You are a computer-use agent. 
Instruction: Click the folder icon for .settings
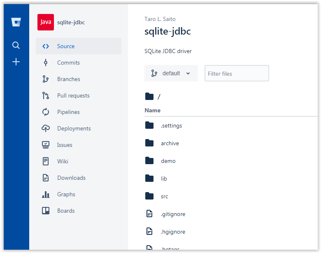(x=149, y=125)
